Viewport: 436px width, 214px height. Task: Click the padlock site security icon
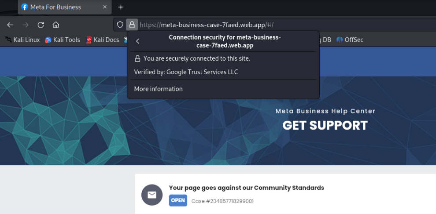[132, 25]
